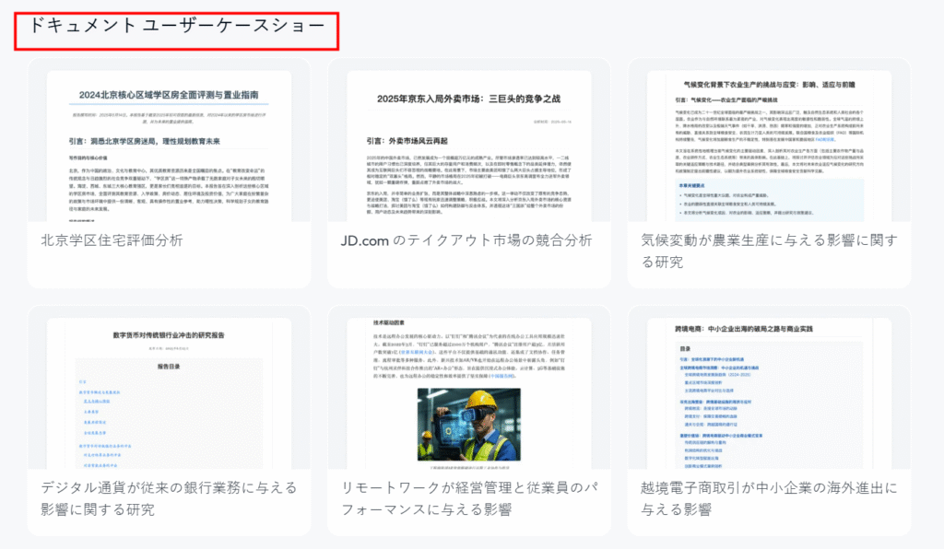Select the リモートワークが経営管理 card title
Image resolution: width=944 pixels, height=549 pixels.
(468, 497)
